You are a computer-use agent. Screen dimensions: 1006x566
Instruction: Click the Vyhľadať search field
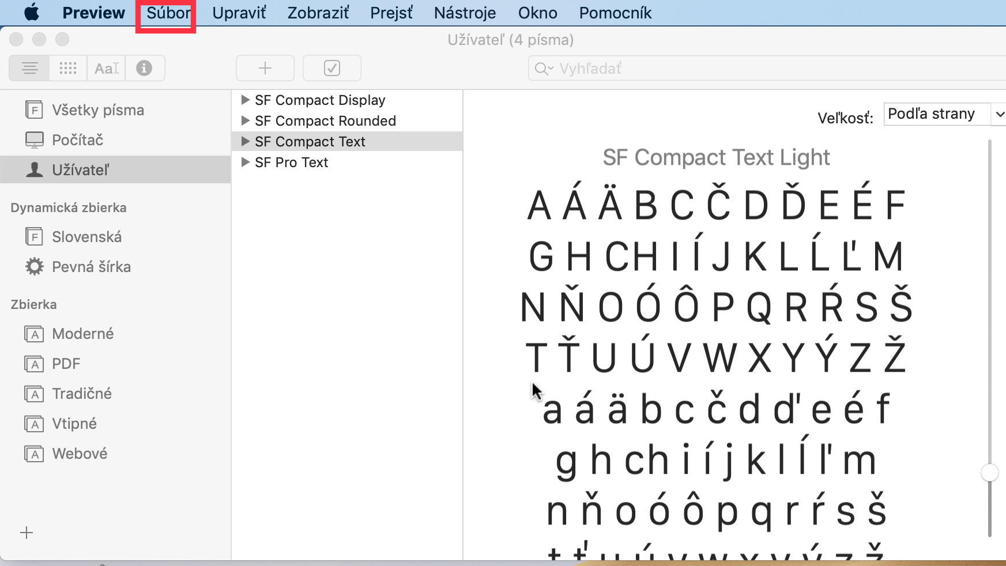click(767, 69)
